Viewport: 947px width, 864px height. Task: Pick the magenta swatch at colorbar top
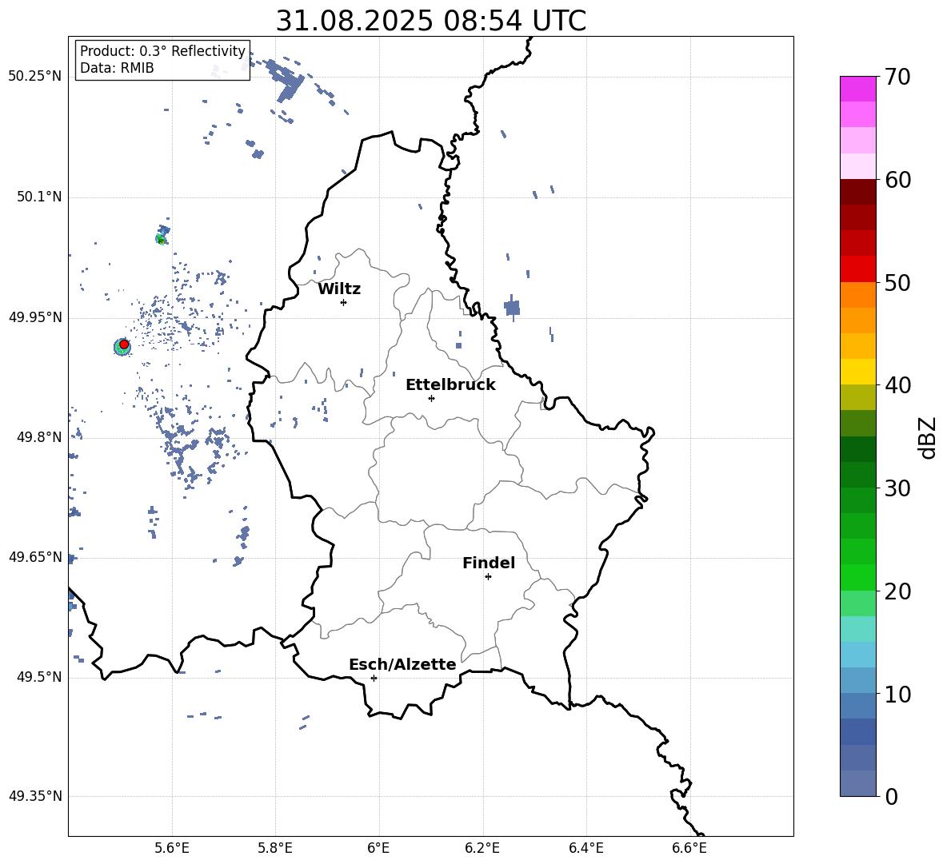[857, 89]
